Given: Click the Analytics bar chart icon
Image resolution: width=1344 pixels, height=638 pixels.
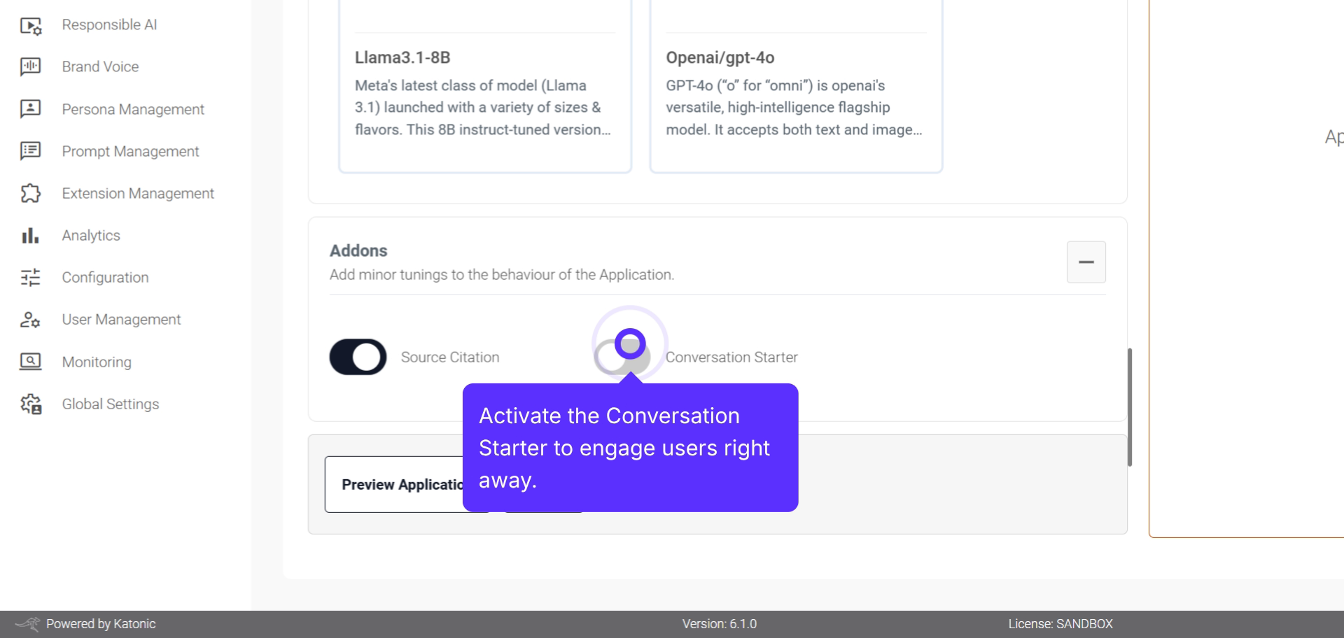Looking at the screenshot, I should pos(31,236).
